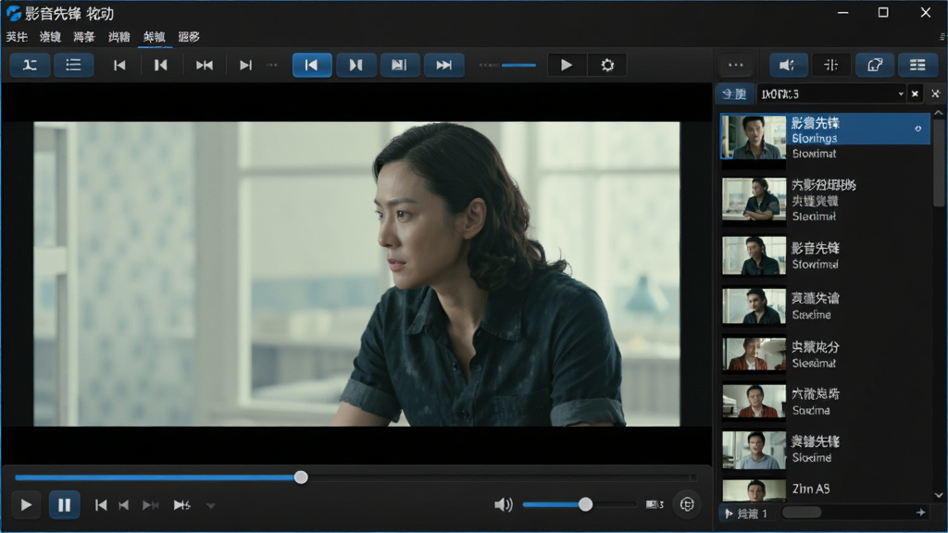This screenshot has height=533, width=948.
Task: Click the horizontal scrollbar at playlist bottom
Action: click(x=802, y=513)
